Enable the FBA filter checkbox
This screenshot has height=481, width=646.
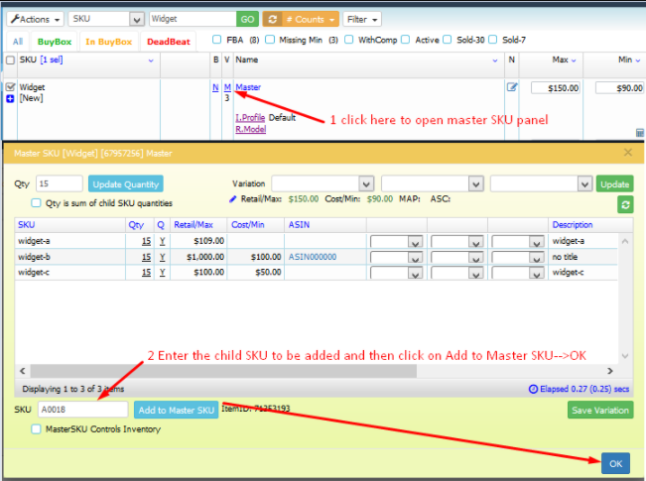[217, 40]
